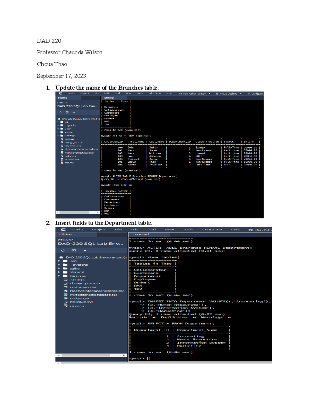Screen dimensions: 314x406
Task: Open the Education menu in the upper screenshot
Action: click(x=154, y=93)
